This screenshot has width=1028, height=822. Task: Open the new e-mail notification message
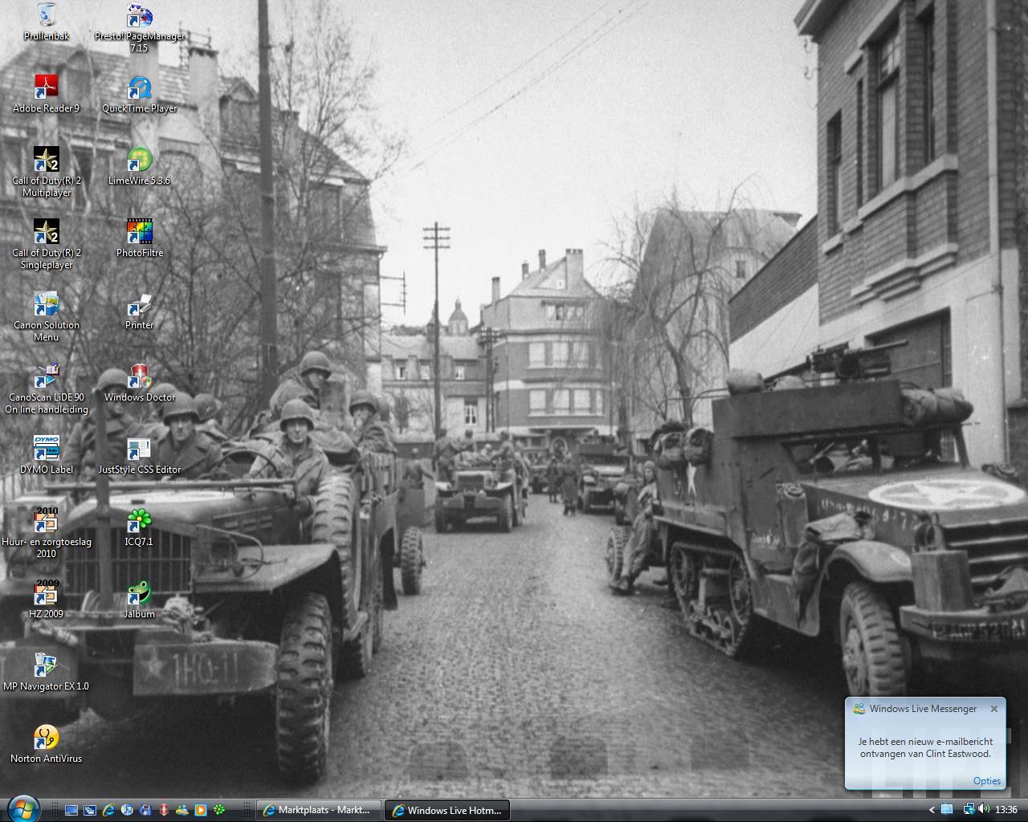pyautogui.click(x=925, y=747)
